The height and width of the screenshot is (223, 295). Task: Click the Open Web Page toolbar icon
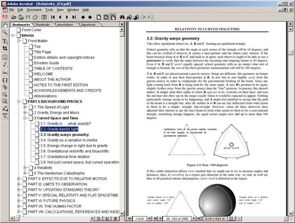pyautogui.click(x=21, y=17)
